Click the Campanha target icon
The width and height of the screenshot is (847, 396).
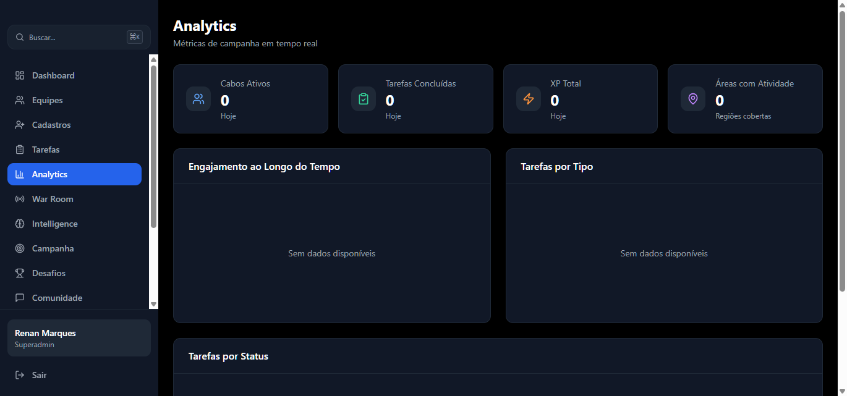(20, 248)
